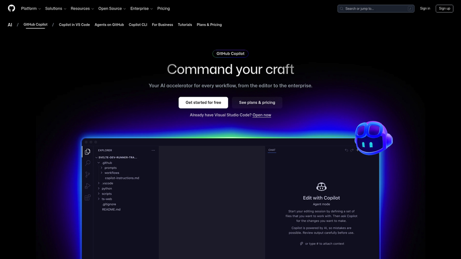Screen dimensions: 461x259
Task: Click the GitHub Copilot pill badge
Action: (230, 54)
